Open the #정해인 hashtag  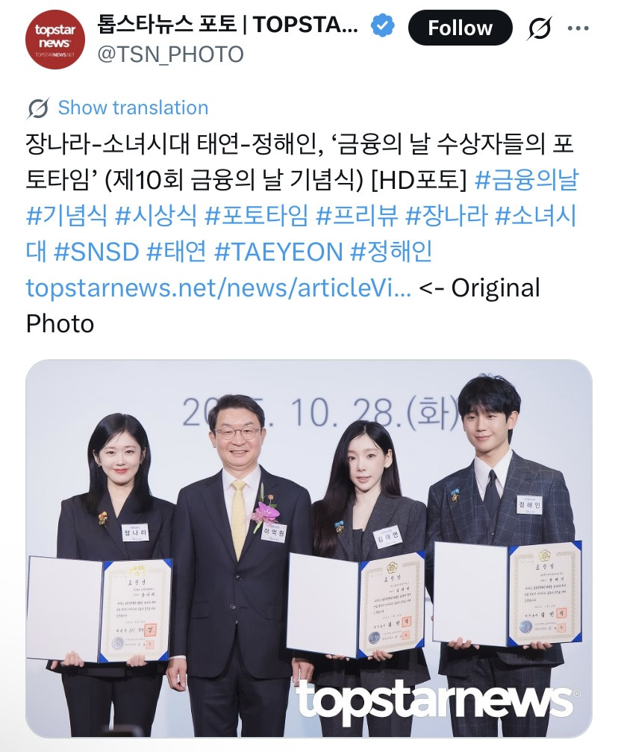[392, 252]
